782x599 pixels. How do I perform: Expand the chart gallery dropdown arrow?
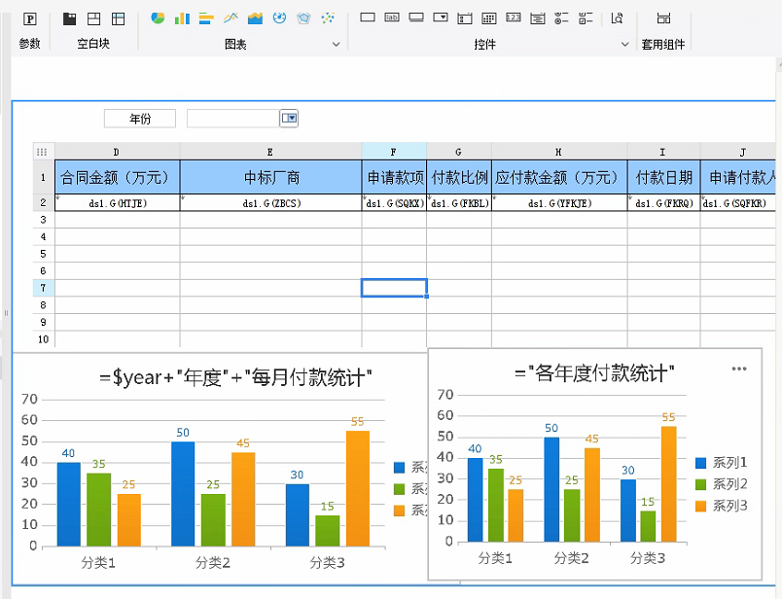click(337, 44)
